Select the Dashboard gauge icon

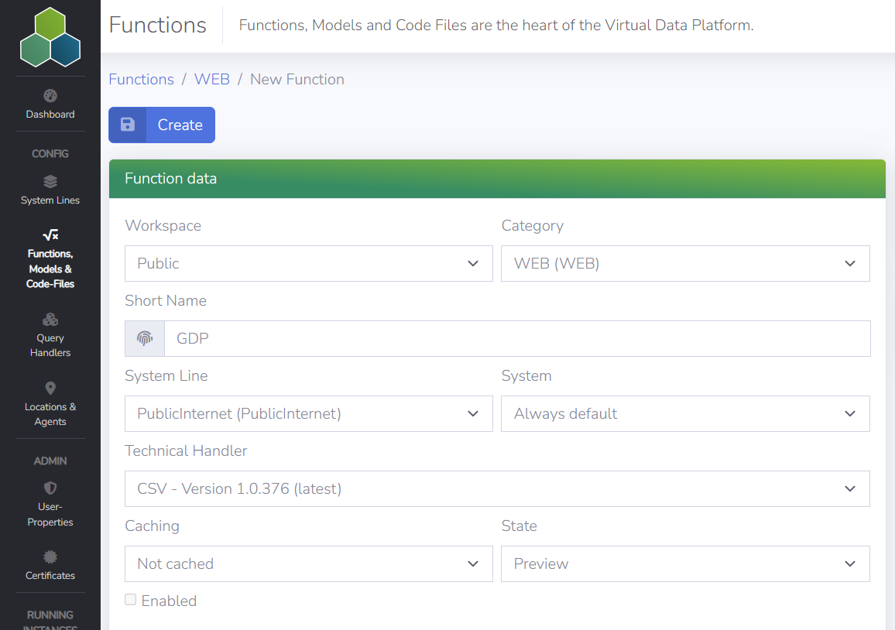pyautogui.click(x=50, y=95)
